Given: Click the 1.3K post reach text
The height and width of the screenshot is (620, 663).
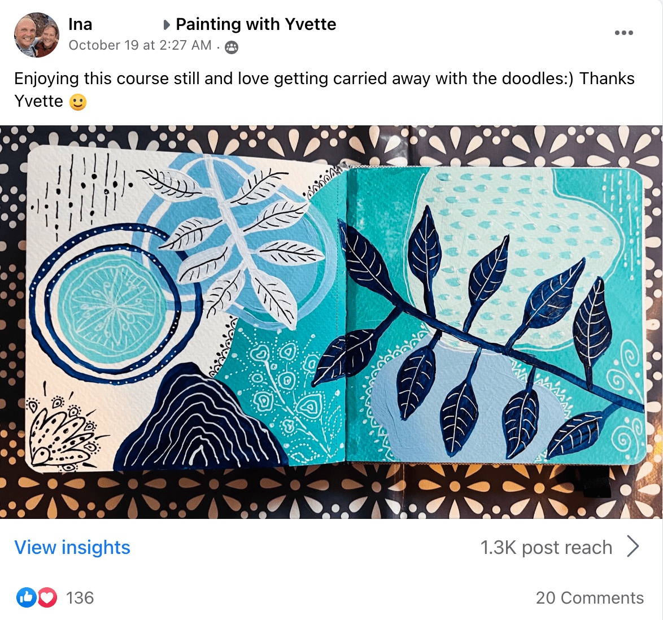Looking at the screenshot, I should (x=546, y=547).
